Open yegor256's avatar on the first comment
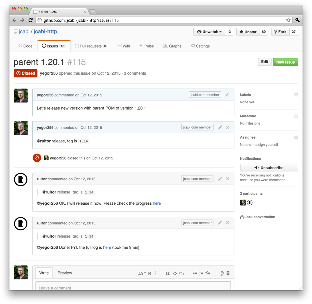The width and height of the screenshot is (312, 304). pyautogui.click(x=21, y=96)
